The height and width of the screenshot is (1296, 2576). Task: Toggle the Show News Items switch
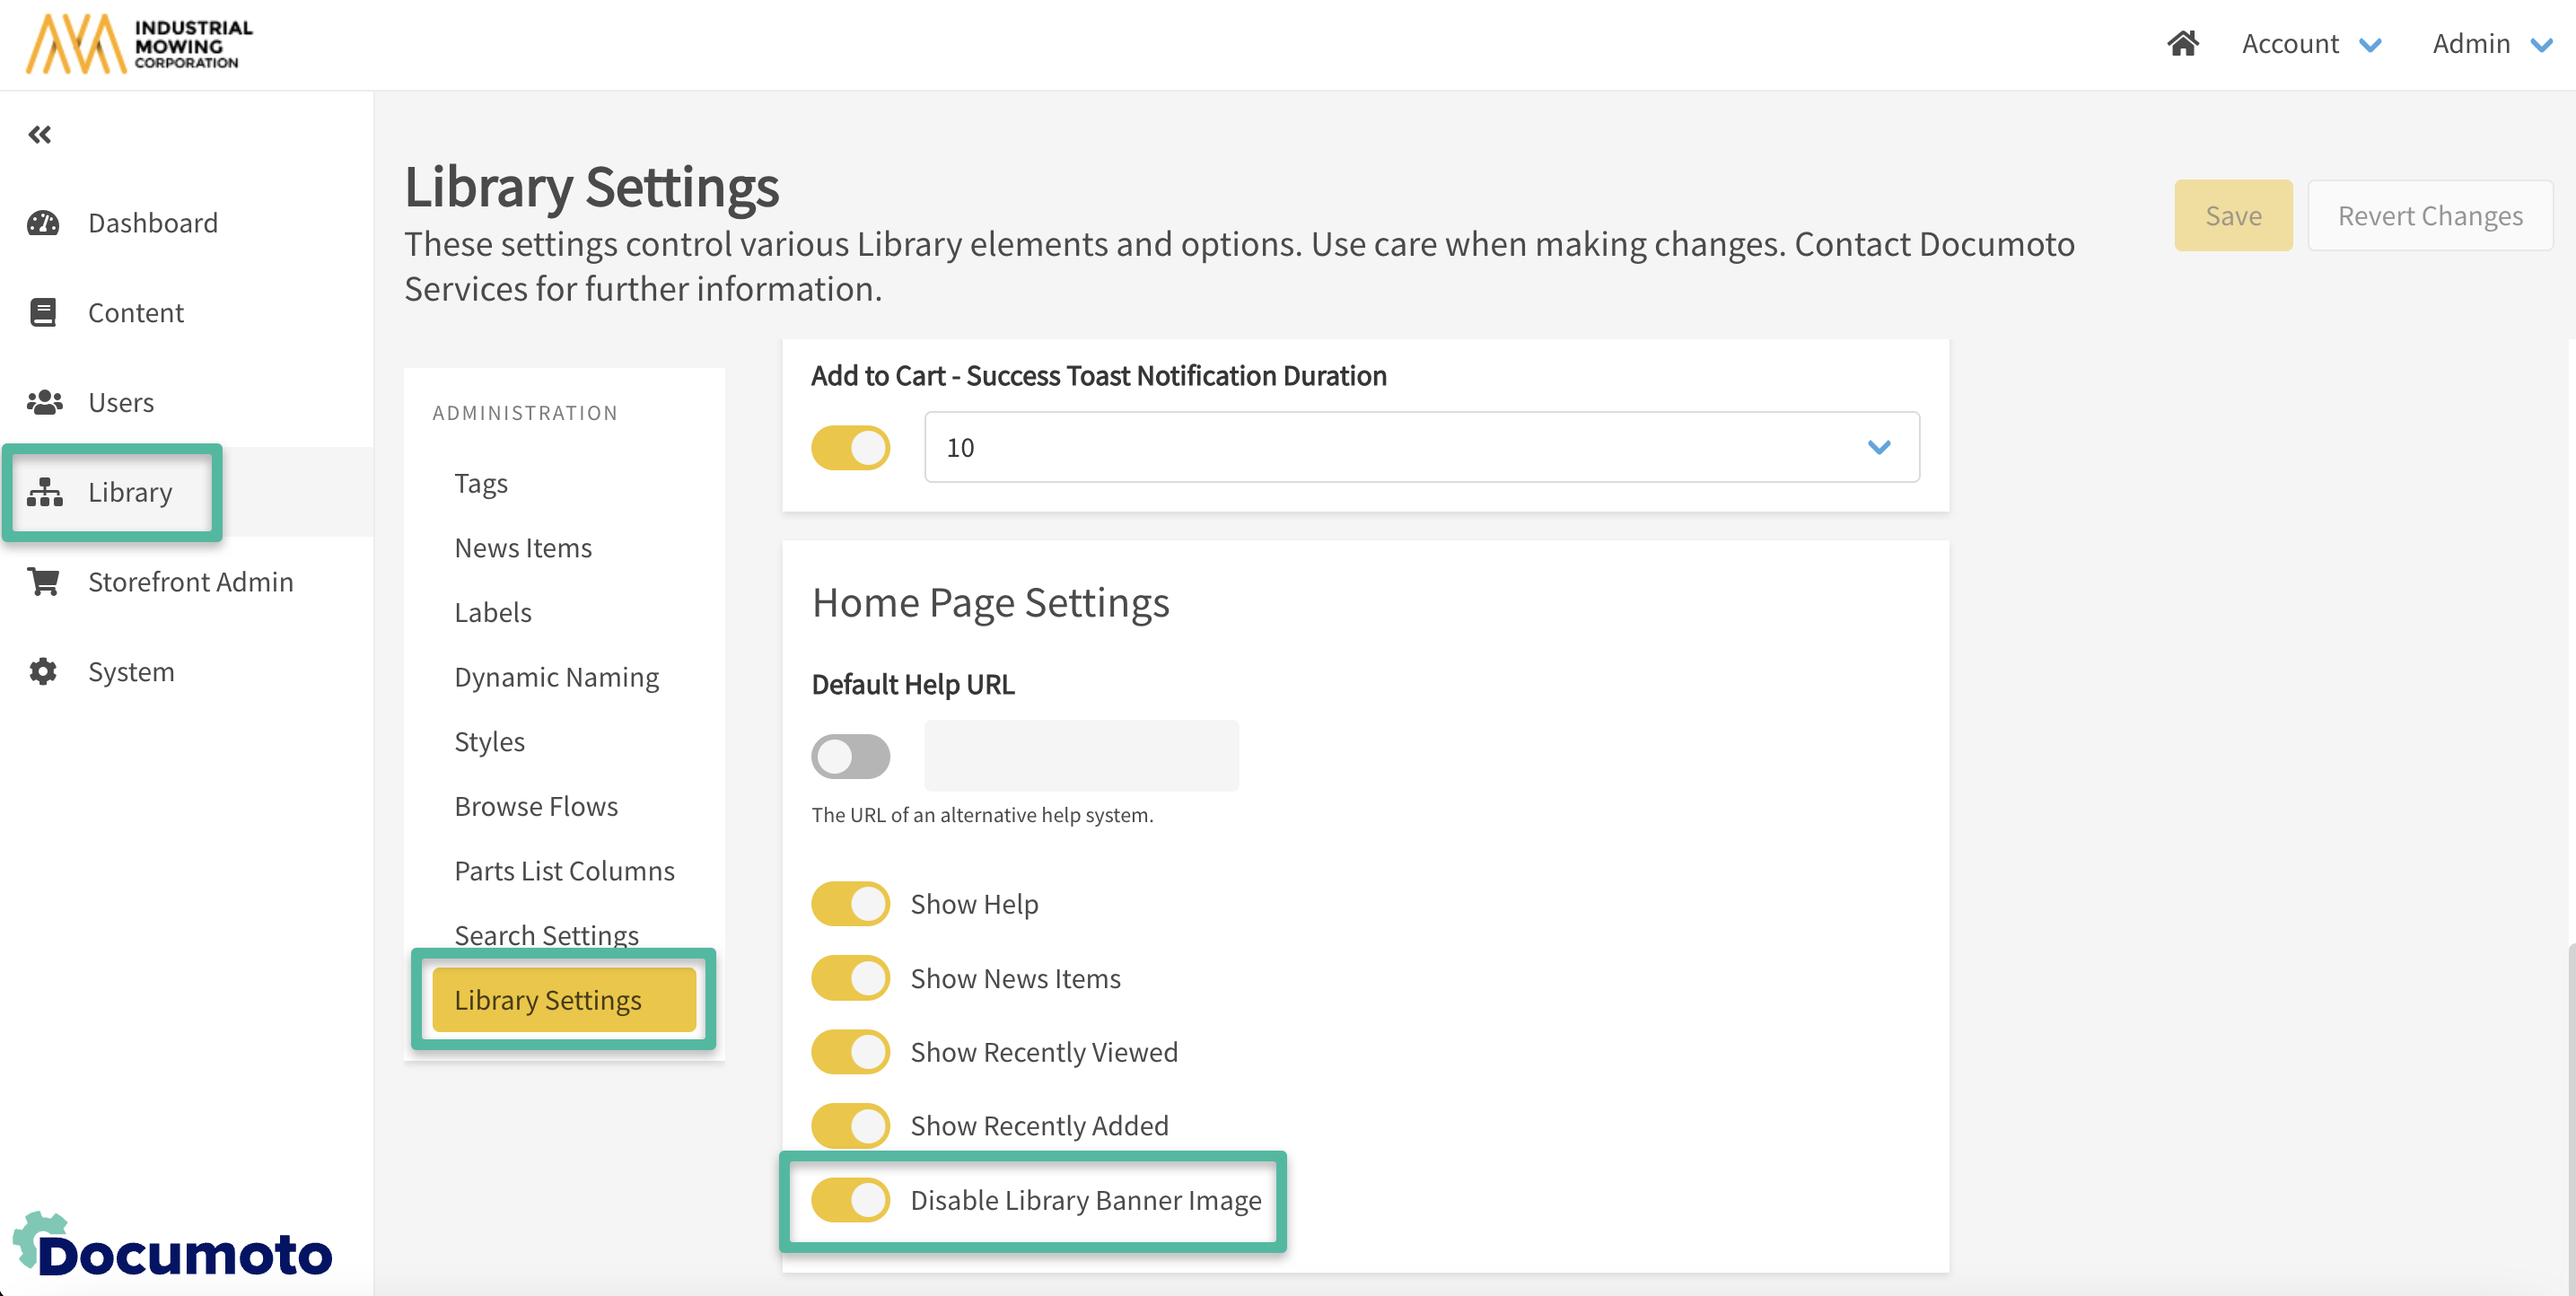click(850, 977)
